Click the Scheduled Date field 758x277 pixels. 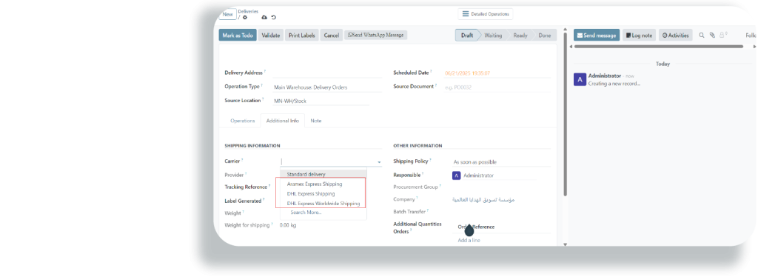(497, 73)
